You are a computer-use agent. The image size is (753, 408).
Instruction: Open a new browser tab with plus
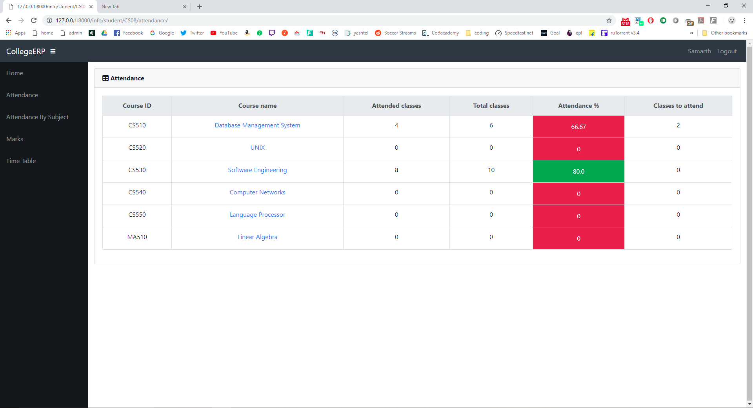pos(200,7)
